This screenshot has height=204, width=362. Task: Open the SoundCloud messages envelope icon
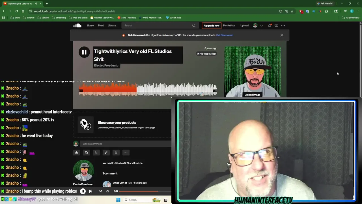click(276, 25)
